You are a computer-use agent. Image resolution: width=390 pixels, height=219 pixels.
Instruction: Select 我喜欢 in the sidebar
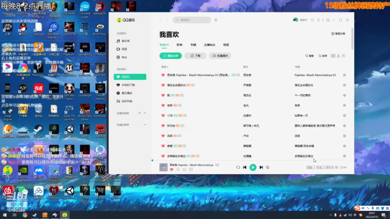[x=130, y=77]
